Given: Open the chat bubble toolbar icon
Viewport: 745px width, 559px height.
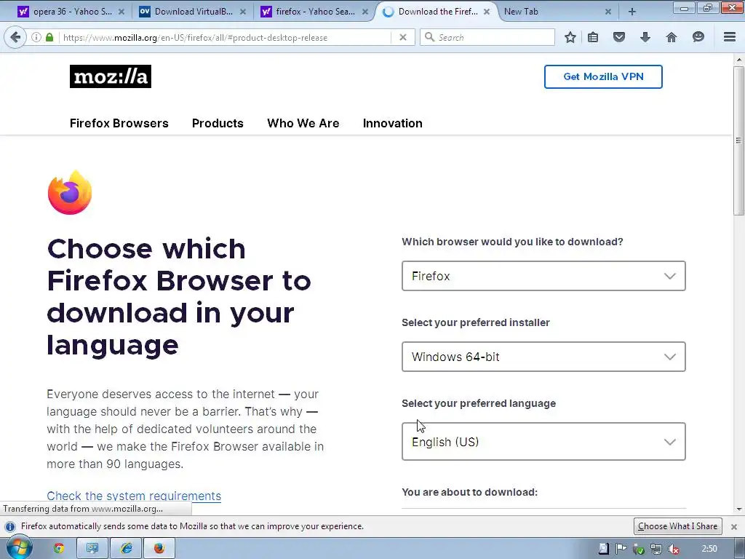Looking at the screenshot, I should [698, 37].
